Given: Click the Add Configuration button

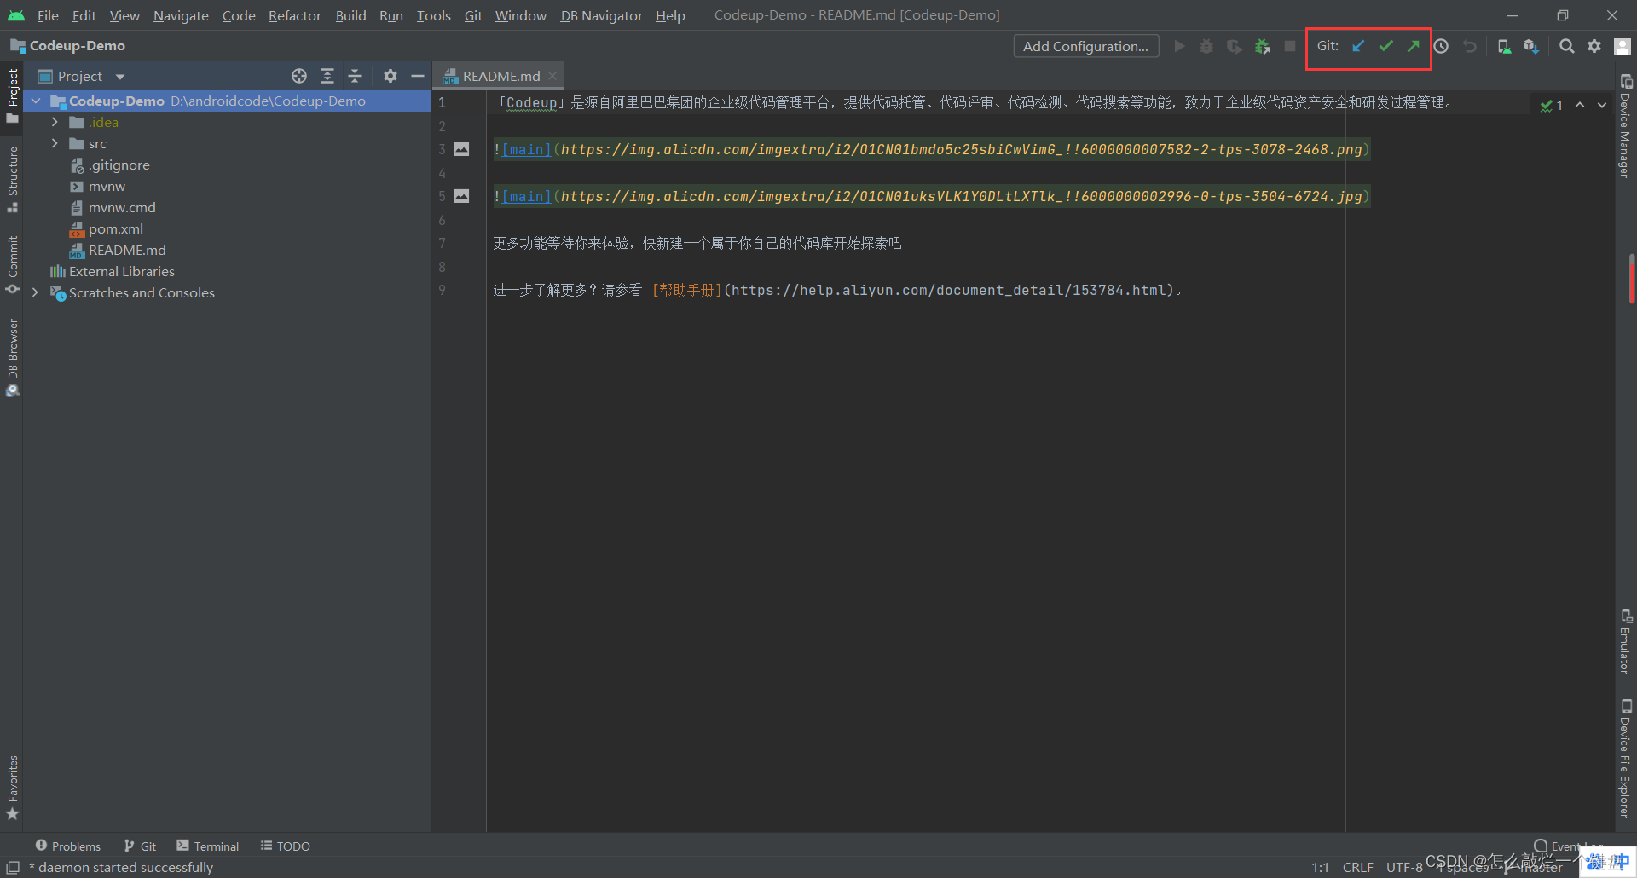Looking at the screenshot, I should pyautogui.click(x=1085, y=46).
